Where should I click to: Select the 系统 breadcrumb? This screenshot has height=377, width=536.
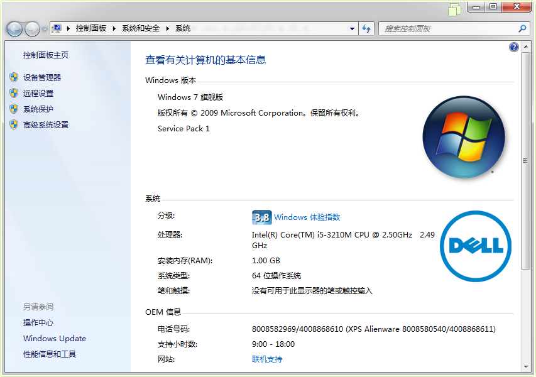183,28
